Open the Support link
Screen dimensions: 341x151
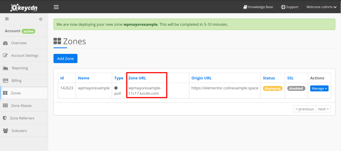(290, 7)
